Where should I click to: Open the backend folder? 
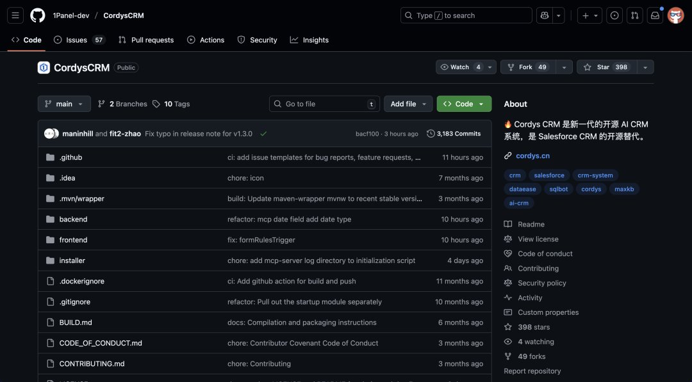[x=73, y=219]
